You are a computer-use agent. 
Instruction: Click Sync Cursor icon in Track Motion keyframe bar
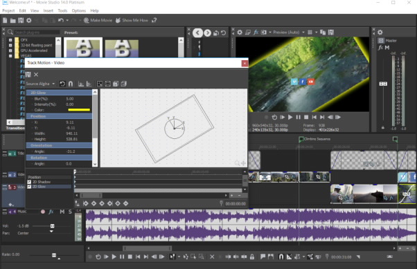coord(77,203)
